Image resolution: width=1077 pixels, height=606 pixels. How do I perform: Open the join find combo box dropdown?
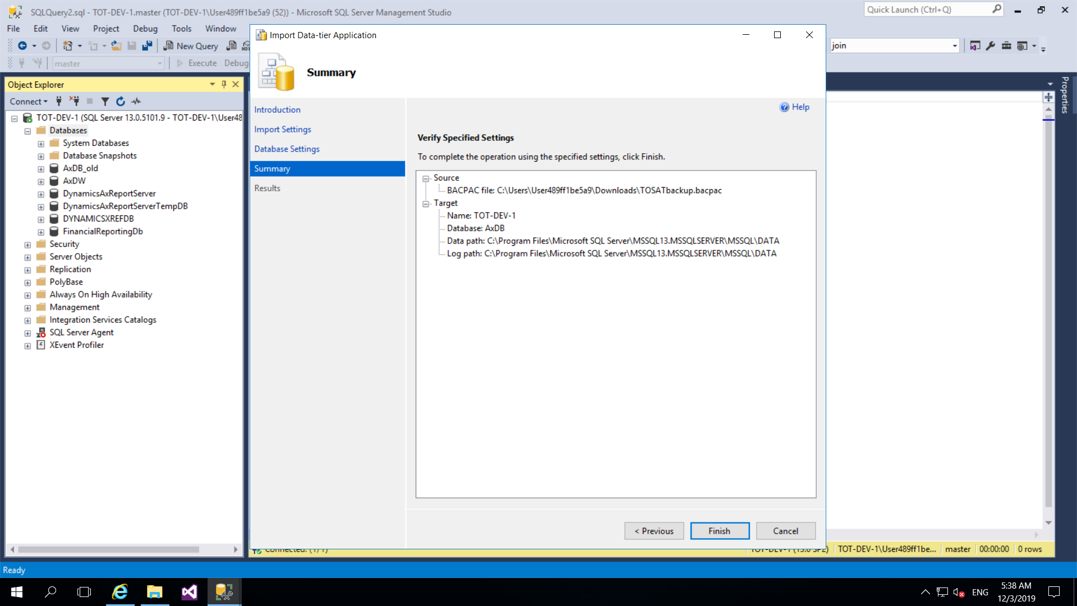[955, 46]
